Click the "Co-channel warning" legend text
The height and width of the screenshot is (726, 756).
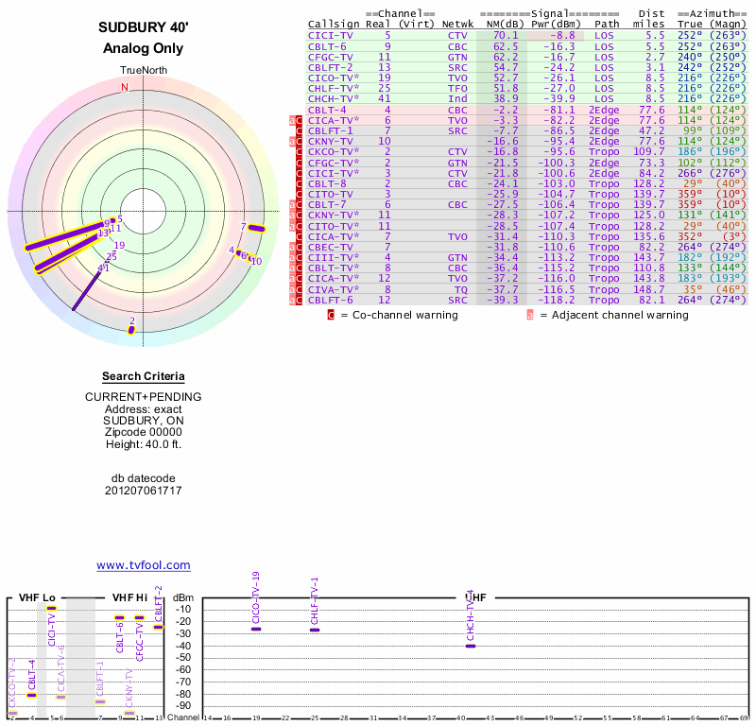(405, 315)
